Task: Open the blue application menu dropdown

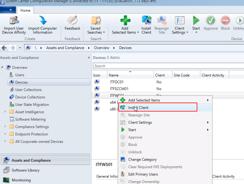Action: pos(8,10)
